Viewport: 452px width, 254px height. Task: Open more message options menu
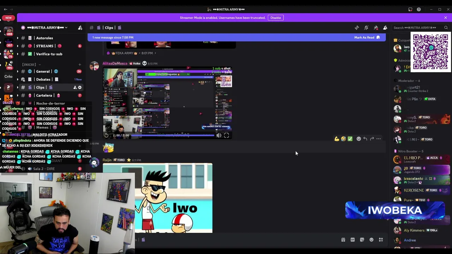coord(379,139)
